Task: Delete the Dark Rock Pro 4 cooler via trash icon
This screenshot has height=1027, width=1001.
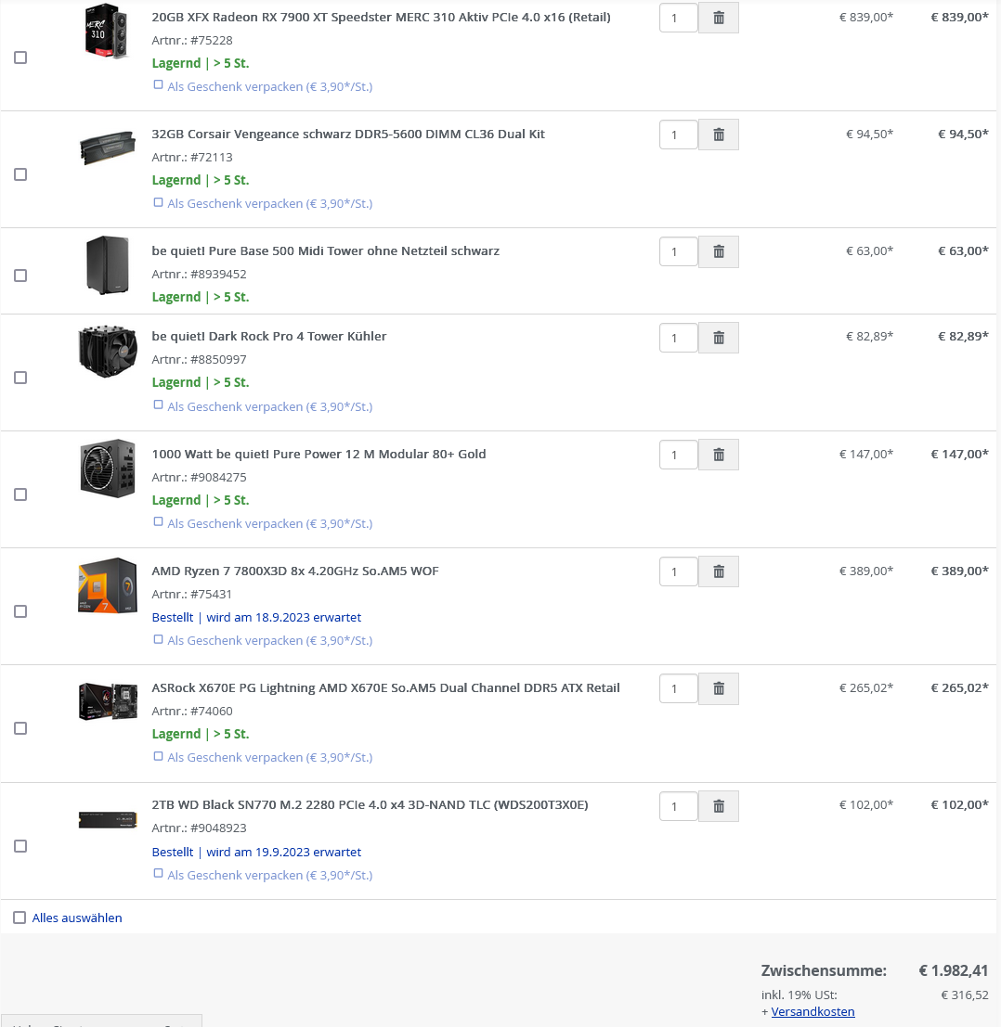Action: tap(718, 338)
